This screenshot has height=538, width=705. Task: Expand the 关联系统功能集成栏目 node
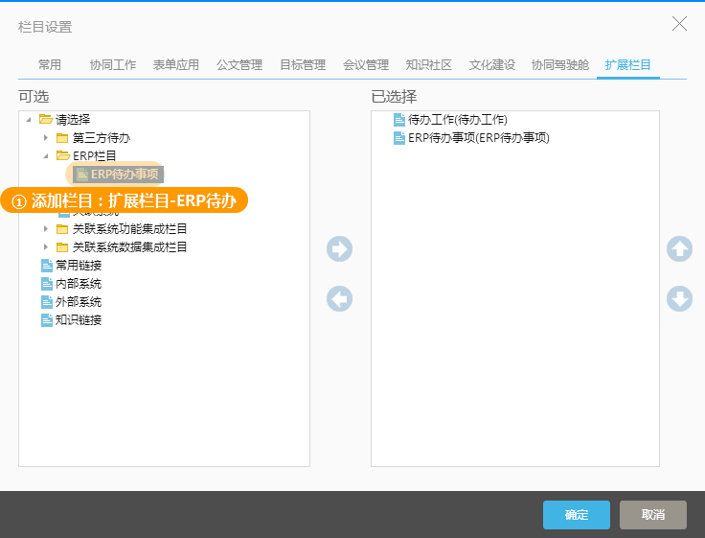45,229
